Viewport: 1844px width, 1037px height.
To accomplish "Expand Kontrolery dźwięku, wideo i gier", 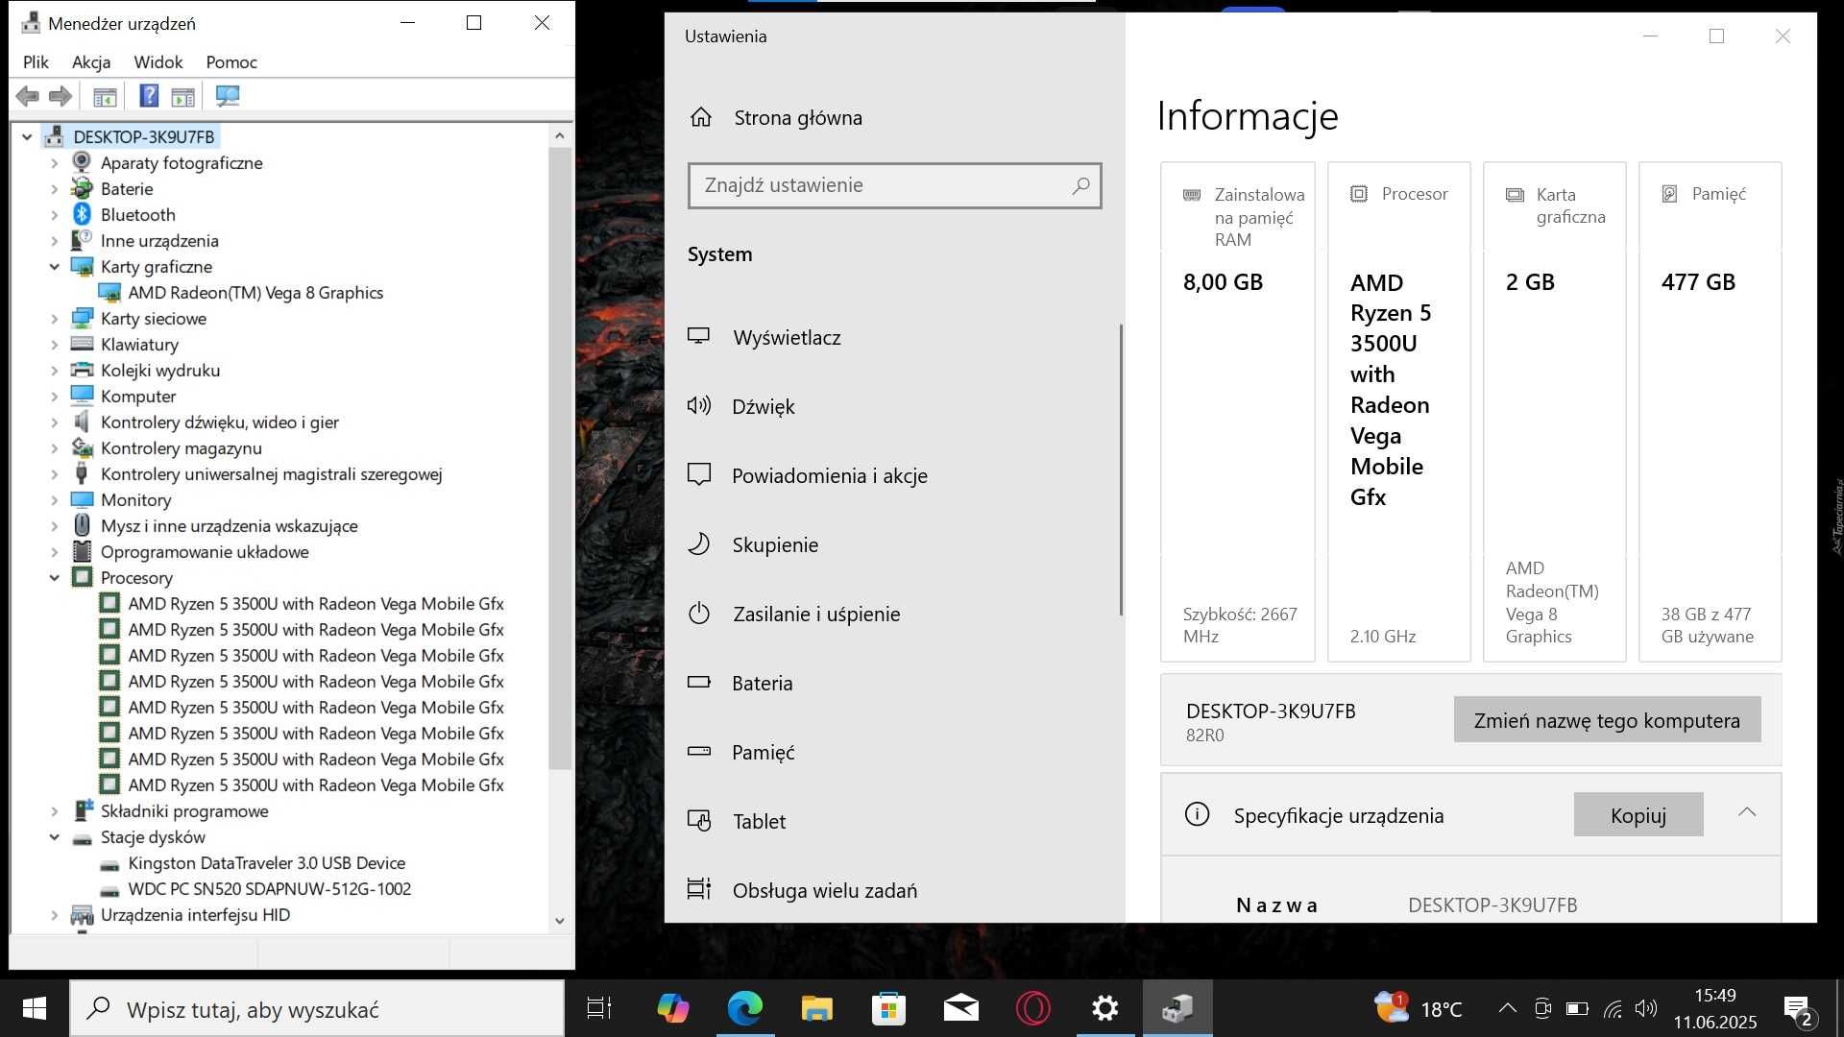I will click(x=54, y=422).
